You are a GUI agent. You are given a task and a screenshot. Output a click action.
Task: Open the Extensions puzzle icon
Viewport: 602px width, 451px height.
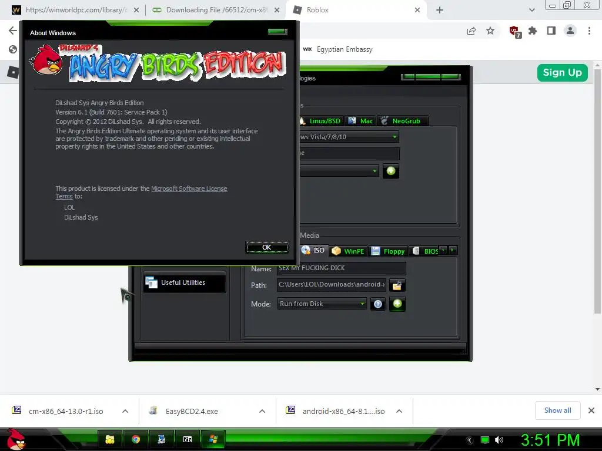(533, 31)
